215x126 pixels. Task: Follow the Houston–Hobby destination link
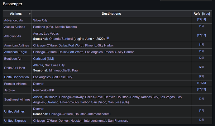[128, 97]
